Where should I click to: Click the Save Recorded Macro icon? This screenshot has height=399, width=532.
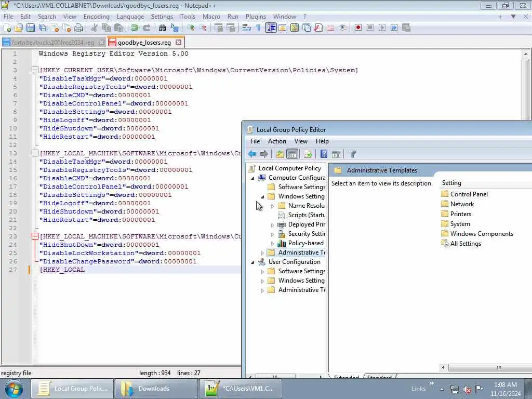(406, 28)
